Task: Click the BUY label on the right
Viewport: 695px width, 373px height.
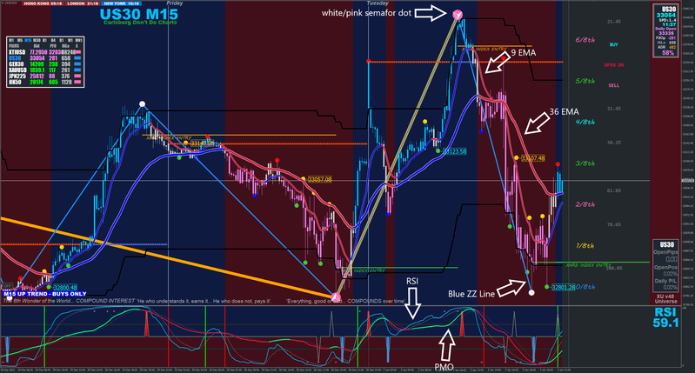Action: [614, 44]
